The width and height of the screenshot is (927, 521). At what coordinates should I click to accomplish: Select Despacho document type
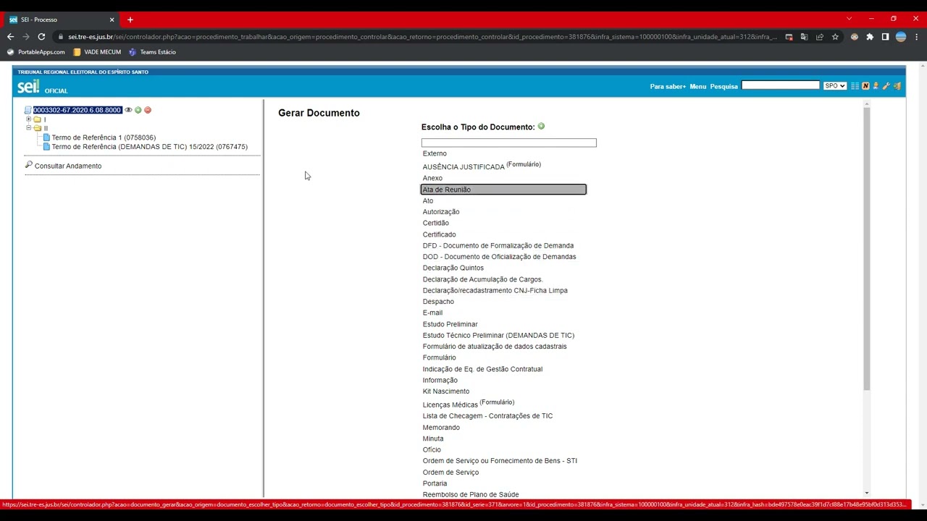click(438, 302)
